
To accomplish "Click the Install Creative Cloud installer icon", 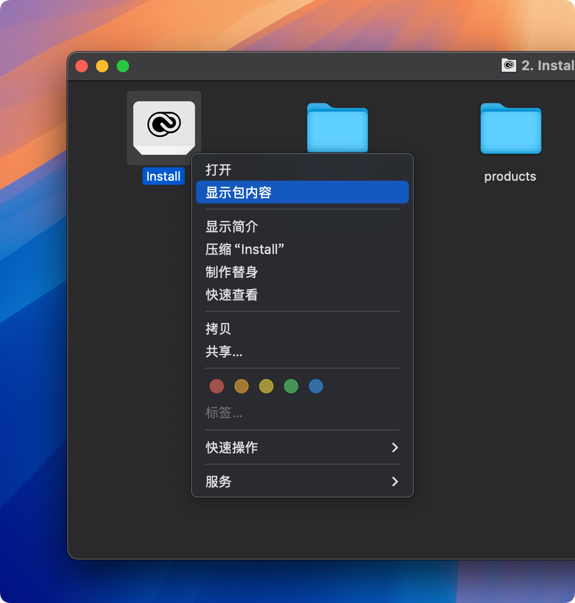I will [x=164, y=127].
